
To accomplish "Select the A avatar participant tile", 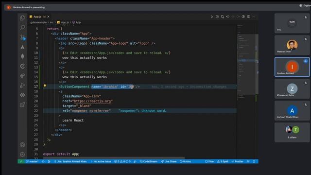I will point(292,111).
